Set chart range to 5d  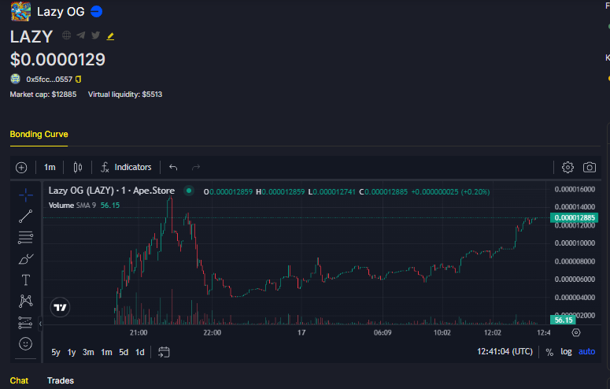(124, 353)
